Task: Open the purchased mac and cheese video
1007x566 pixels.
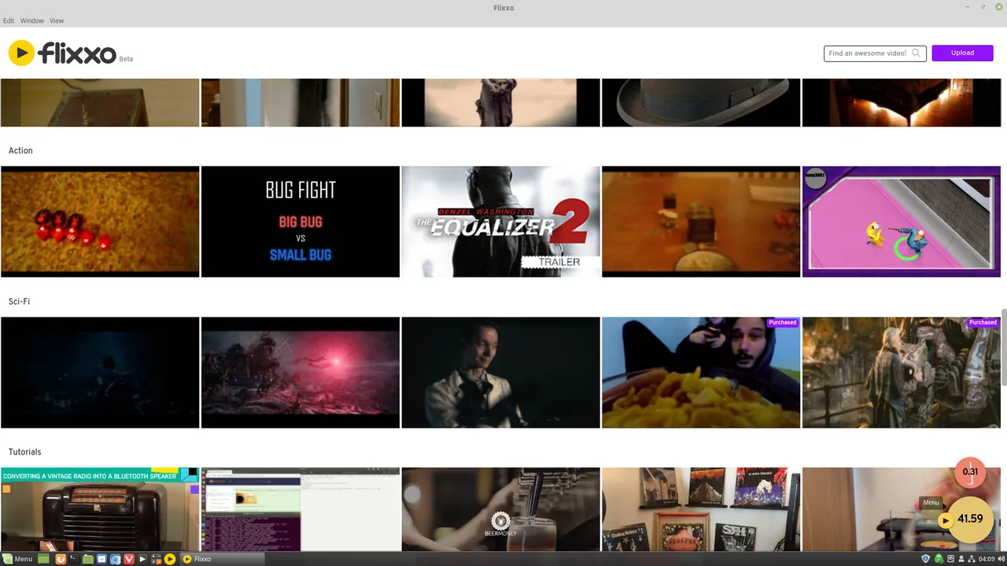Action: (701, 373)
